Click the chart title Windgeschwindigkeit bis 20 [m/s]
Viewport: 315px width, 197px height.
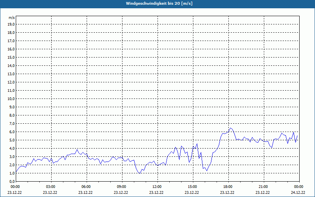159,4
